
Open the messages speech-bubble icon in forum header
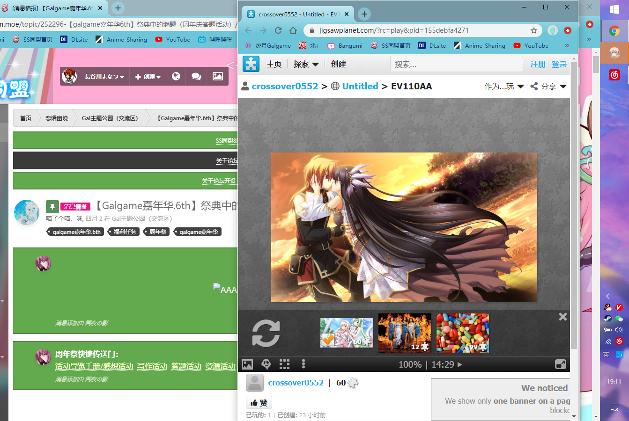[197, 76]
